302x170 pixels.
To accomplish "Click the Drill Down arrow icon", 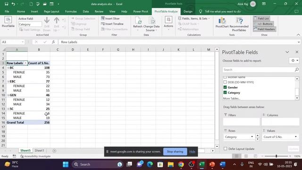I will pyautogui.click(x=47, y=20).
